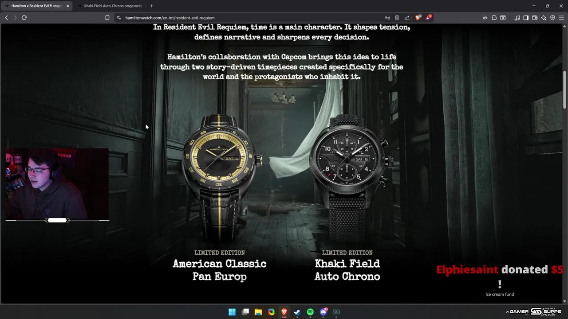The height and width of the screenshot is (319, 568).
Task: Open reader mode page icon
Action: click(397, 18)
